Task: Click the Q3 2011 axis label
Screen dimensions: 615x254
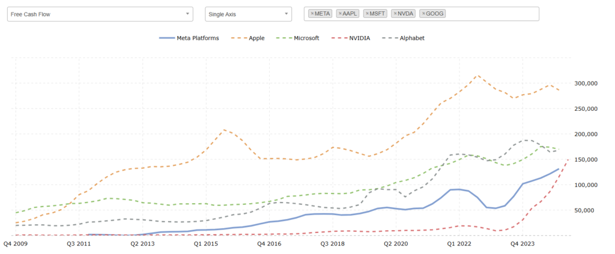Action: click(79, 244)
